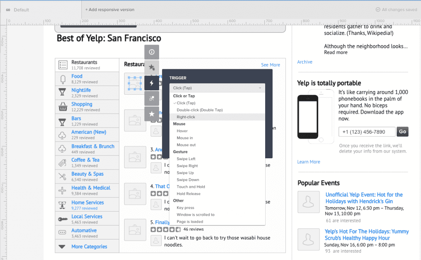421x260 pixels.
Task: Choose Page is loaded option
Action: click(217, 221)
